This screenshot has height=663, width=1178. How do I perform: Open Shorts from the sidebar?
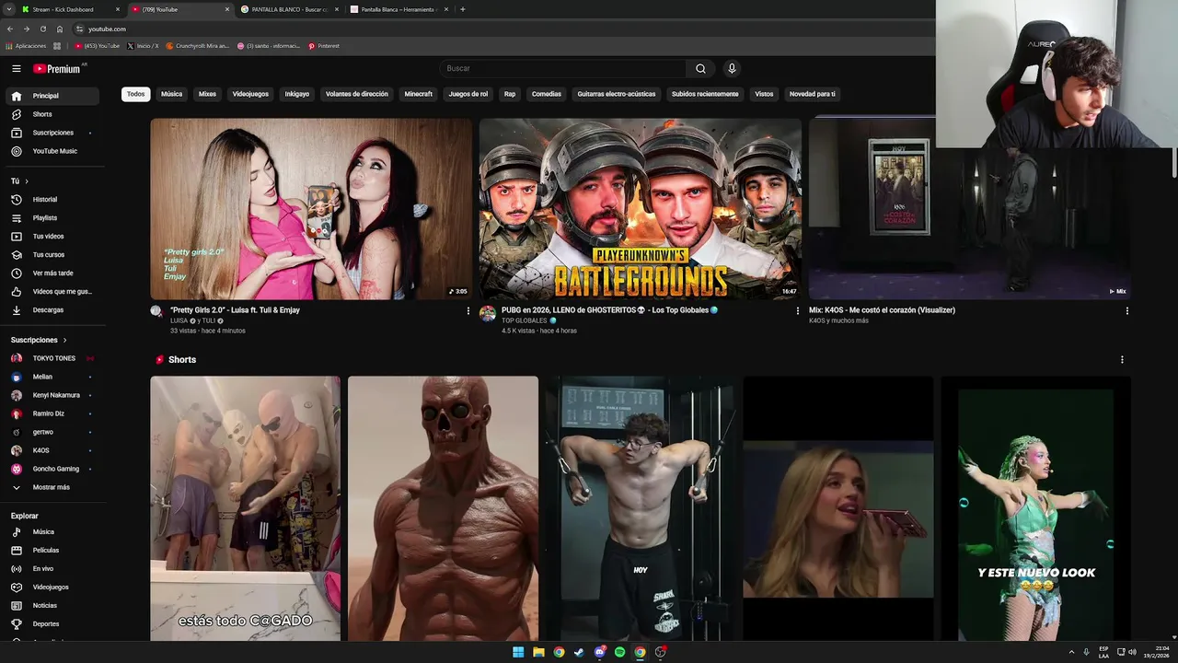pos(52,114)
